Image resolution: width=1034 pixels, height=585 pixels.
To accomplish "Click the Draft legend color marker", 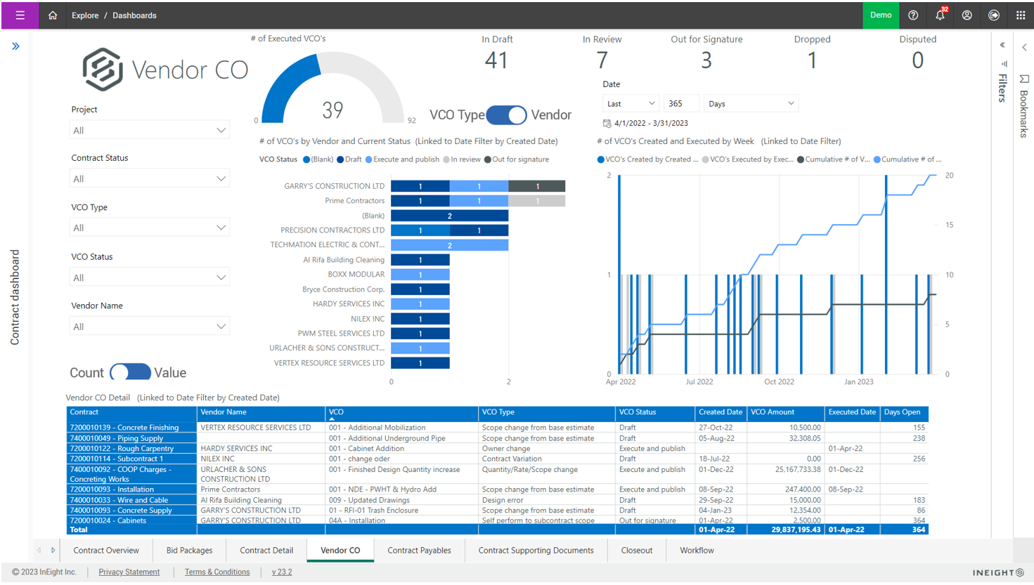I will coord(340,159).
